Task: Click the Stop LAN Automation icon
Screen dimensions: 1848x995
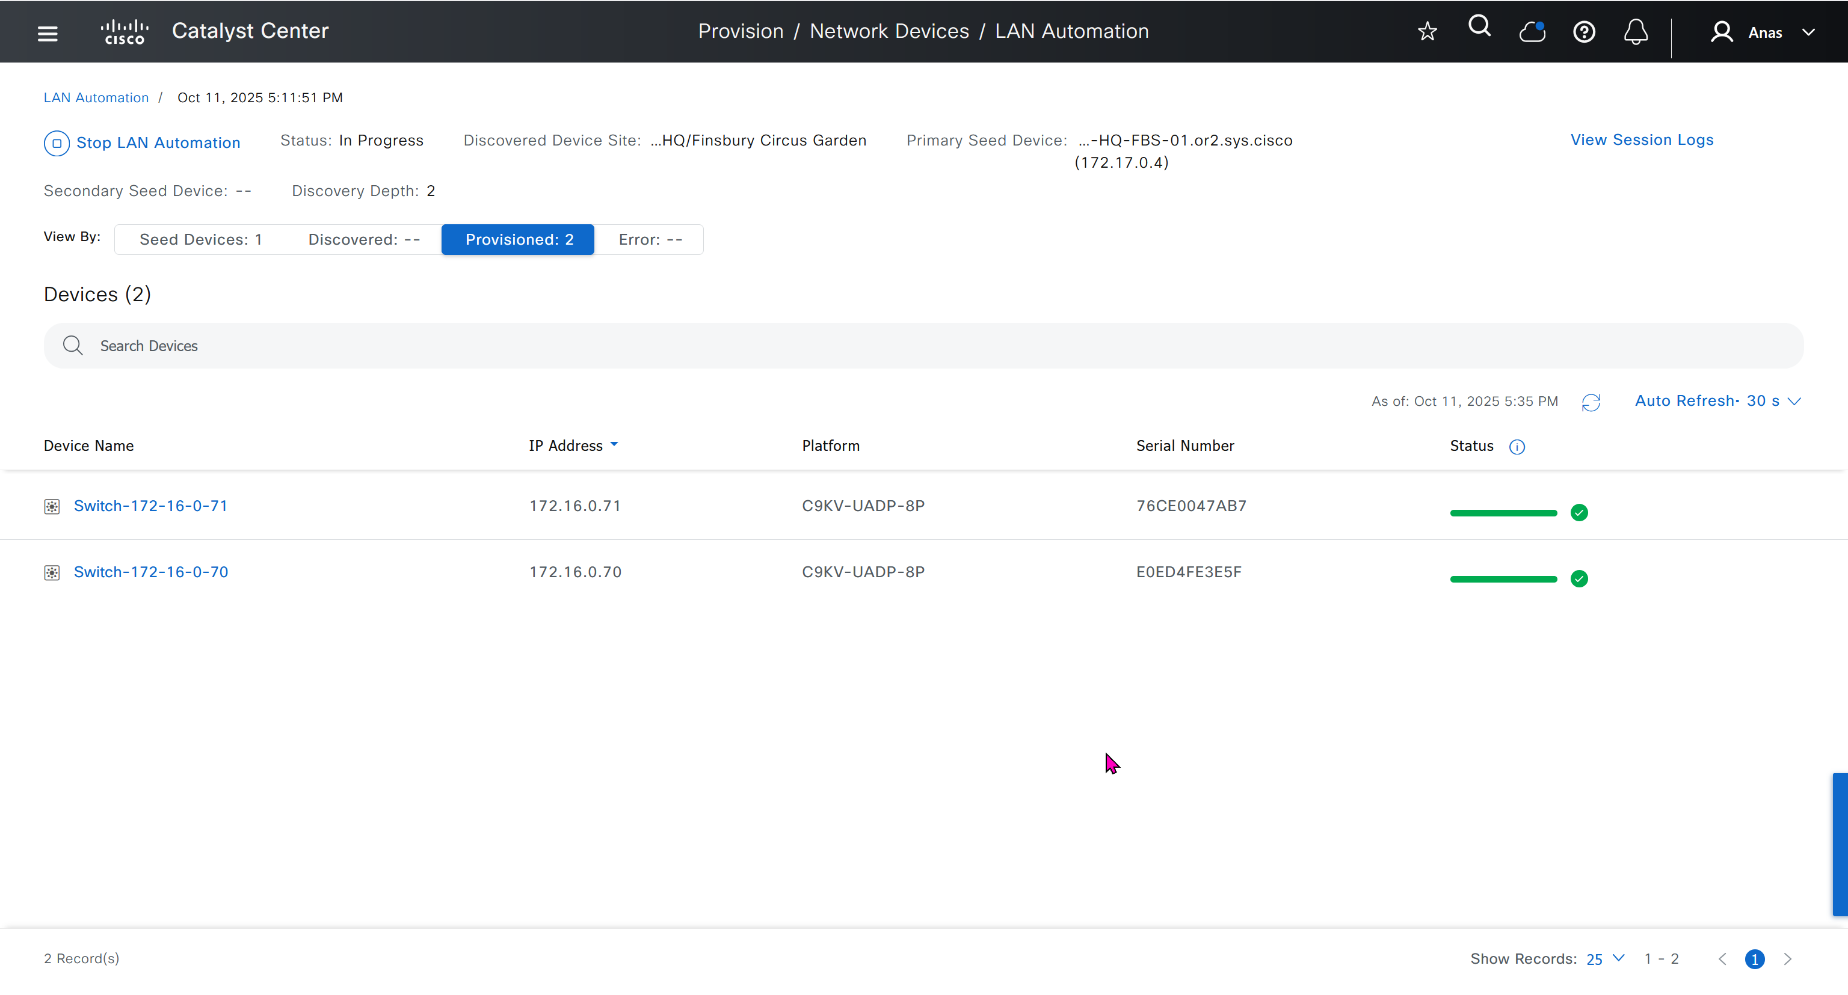Action: point(57,143)
